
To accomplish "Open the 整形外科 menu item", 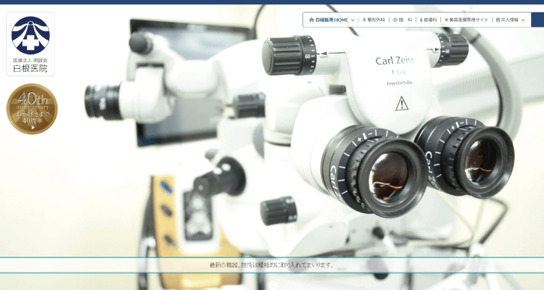I will [374, 20].
